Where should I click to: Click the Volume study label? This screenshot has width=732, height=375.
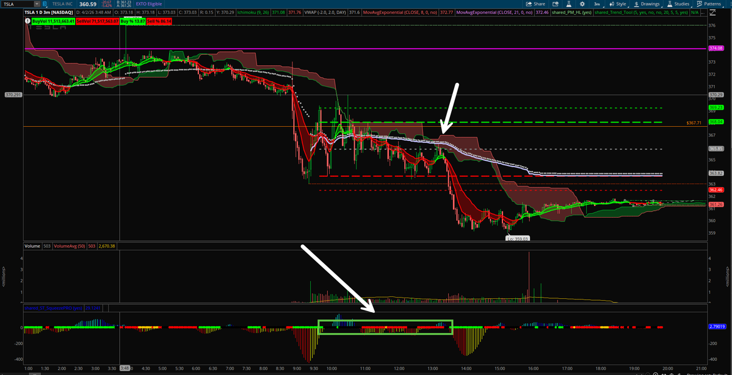pyautogui.click(x=33, y=245)
